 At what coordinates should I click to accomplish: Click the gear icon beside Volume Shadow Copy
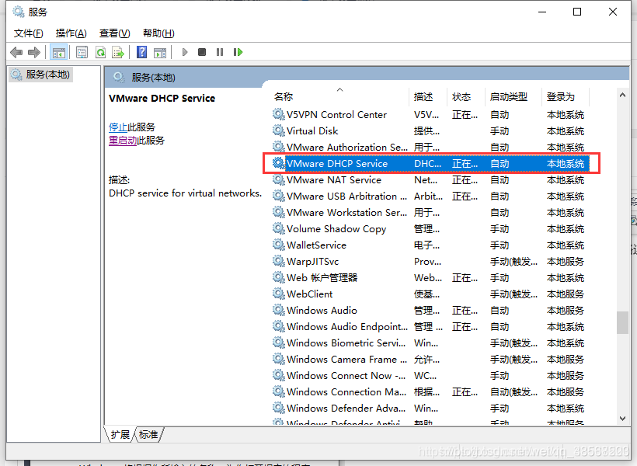click(x=279, y=229)
